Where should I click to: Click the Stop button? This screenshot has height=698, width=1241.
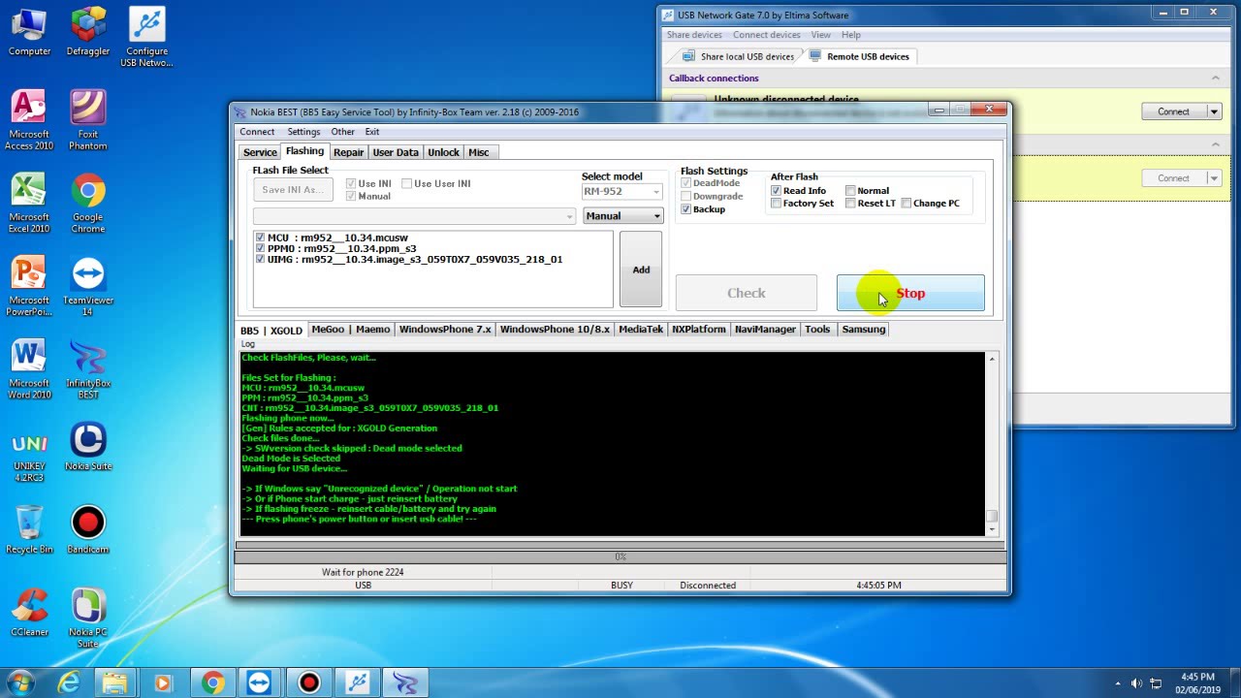point(910,293)
